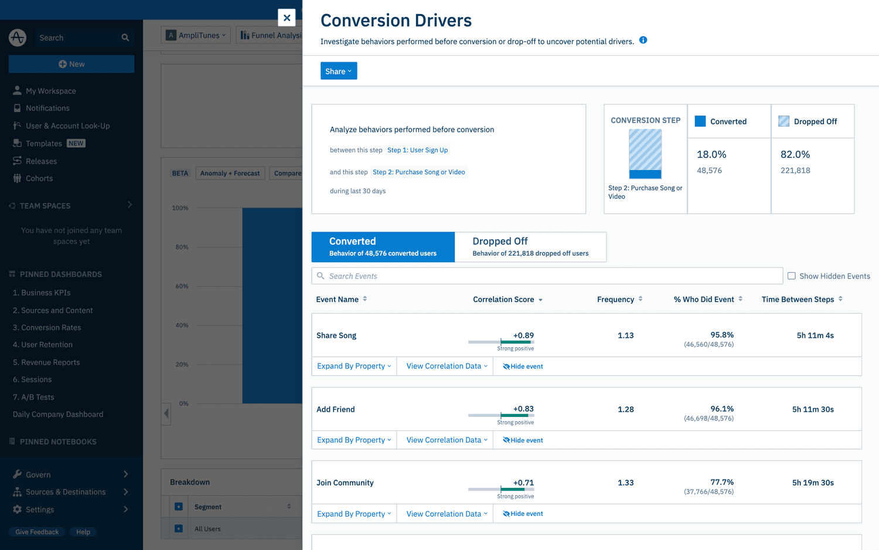The width and height of the screenshot is (879, 550).
Task: Click the Converted blue color swatch
Action: point(700,121)
